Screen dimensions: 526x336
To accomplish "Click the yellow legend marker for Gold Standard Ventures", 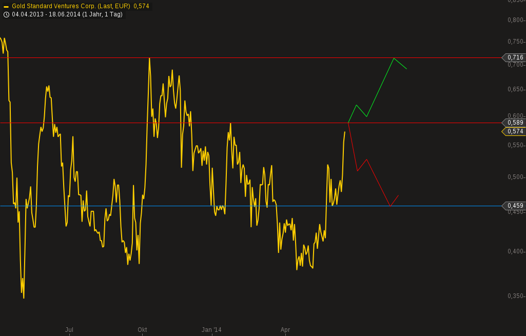I will (6, 6).
